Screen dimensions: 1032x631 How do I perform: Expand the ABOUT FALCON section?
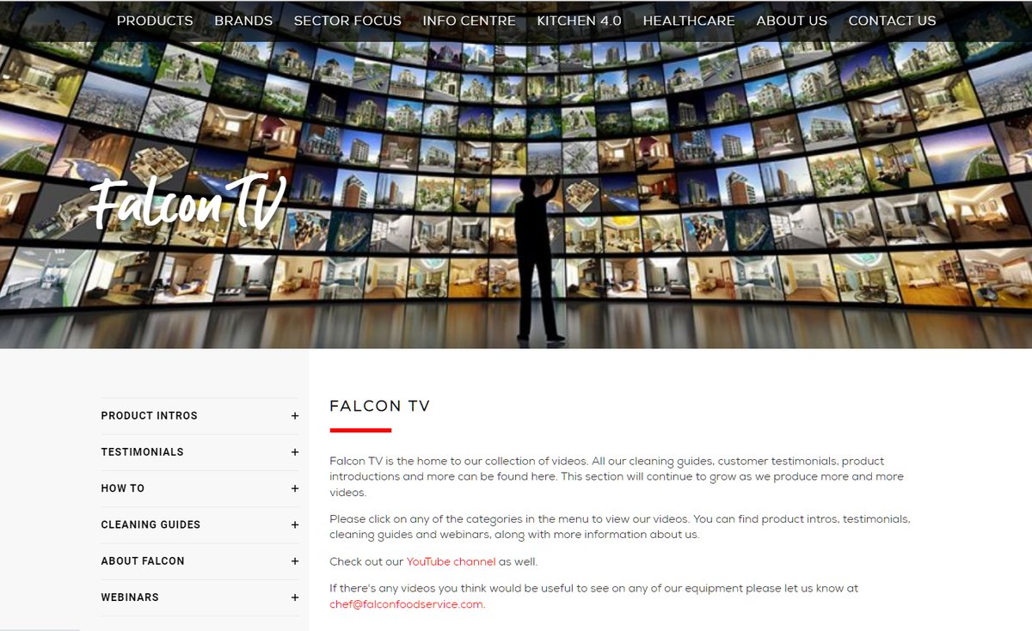pos(295,561)
